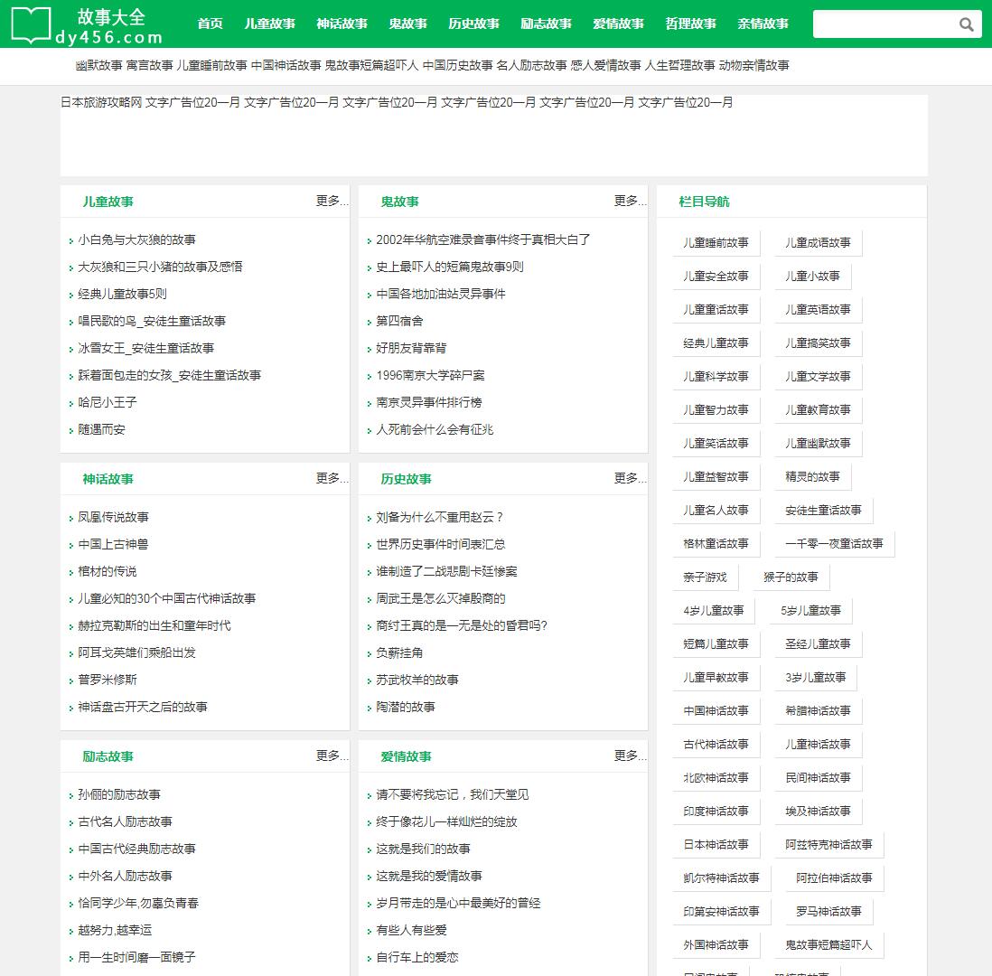Open story 自行车上的爱恋

tap(417, 958)
